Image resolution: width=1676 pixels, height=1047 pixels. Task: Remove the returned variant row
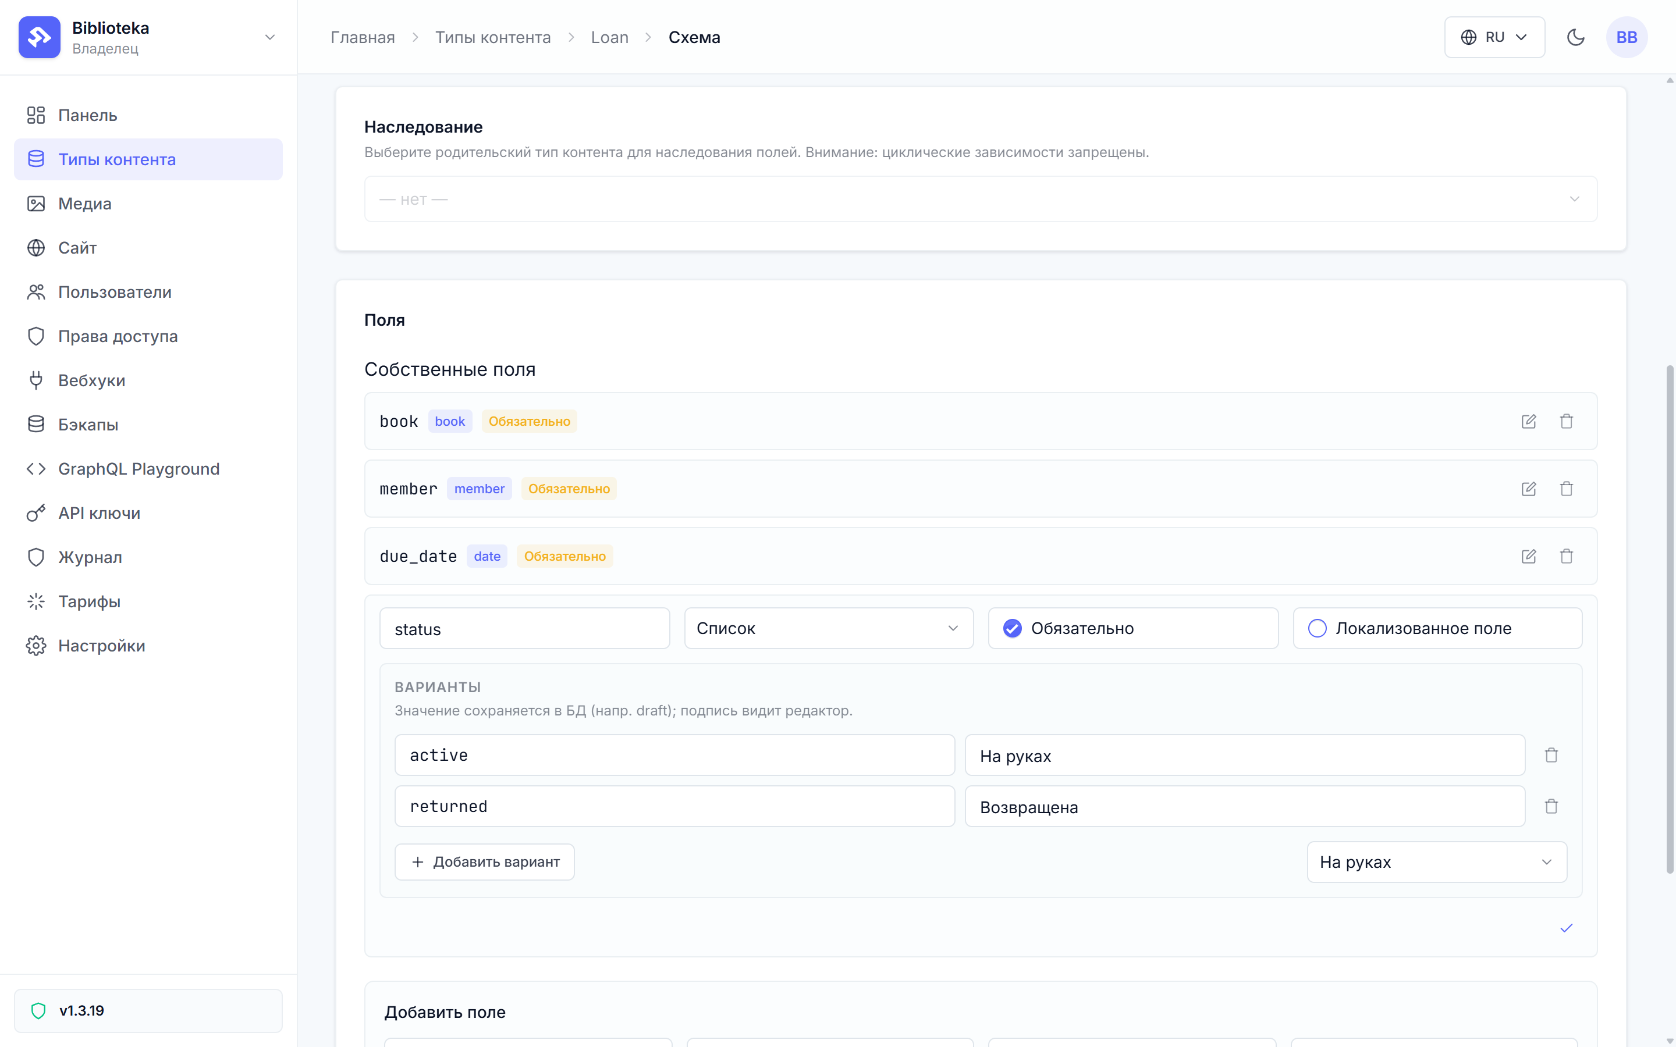(x=1551, y=806)
